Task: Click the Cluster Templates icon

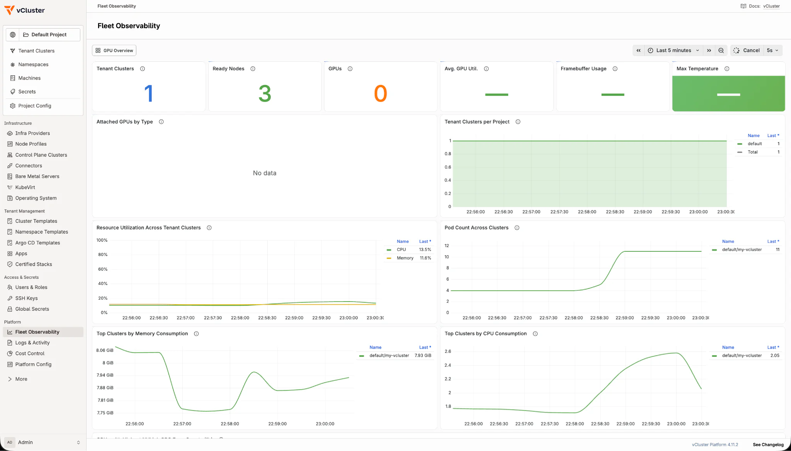Action: [x=10, y=221]
